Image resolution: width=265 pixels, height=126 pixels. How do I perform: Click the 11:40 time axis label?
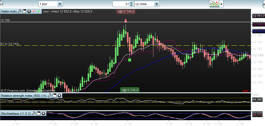(x=218, y=123)
